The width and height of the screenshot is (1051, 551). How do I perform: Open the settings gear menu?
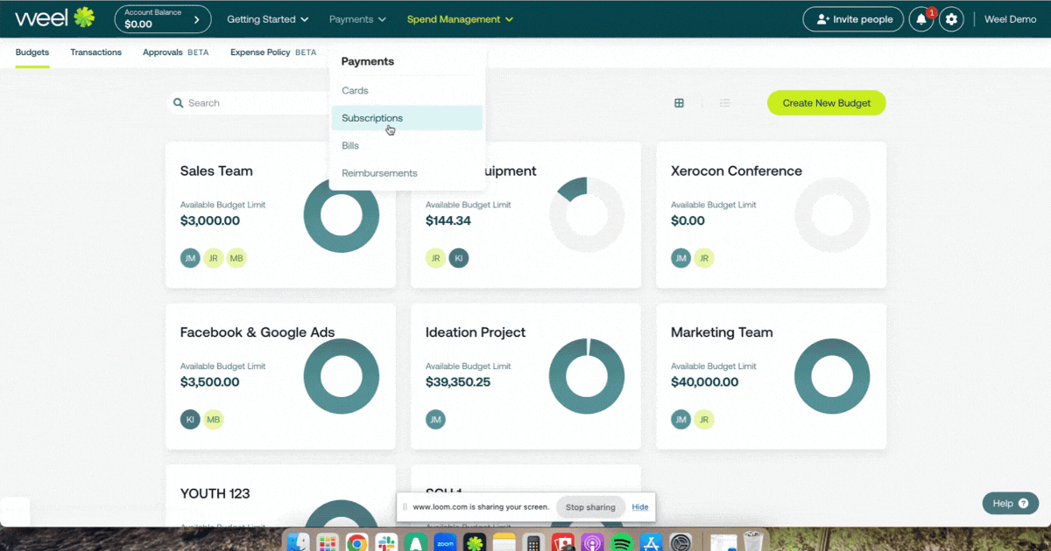click(951, 18)
